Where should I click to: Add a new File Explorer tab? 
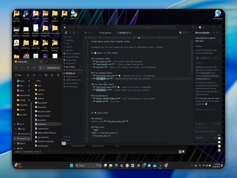(46, 62)
